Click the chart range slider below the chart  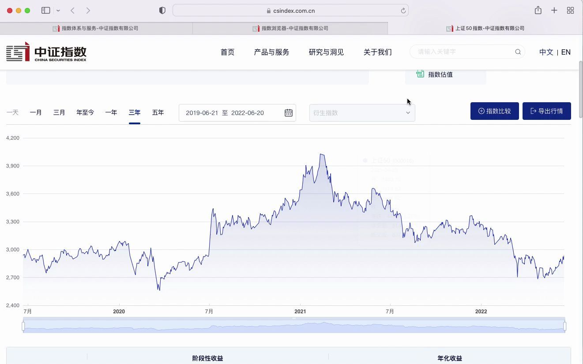pyautogui.click(x=293, y=325)
